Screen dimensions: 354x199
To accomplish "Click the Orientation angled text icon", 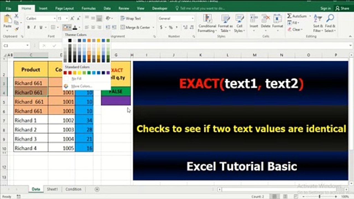I will point(108,18).
